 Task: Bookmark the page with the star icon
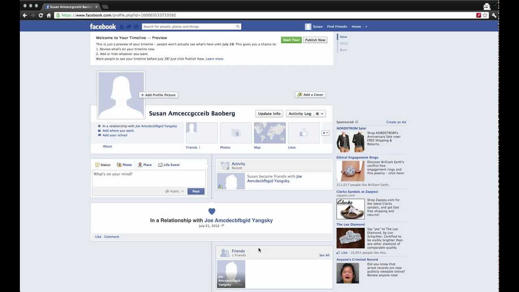point(485,15)
